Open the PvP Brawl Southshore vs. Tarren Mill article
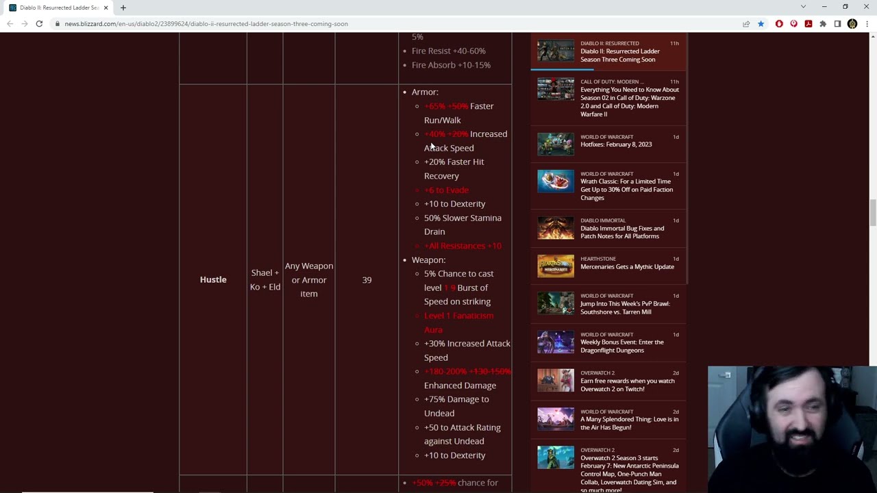877x493 pixels. click(625, 308)
